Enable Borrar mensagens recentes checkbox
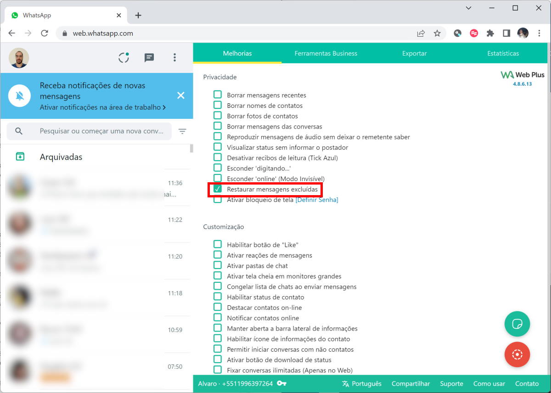This screenshot has height=393, width=551. pyautogui.click(x=218, y=95)
